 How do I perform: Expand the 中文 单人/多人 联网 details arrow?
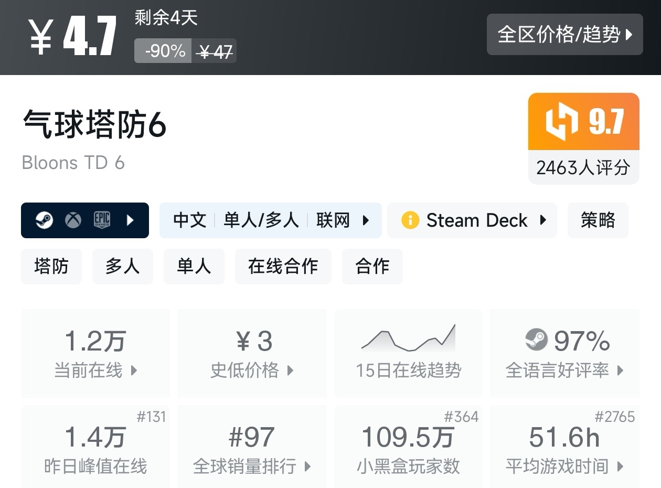(x=366, y=220)
